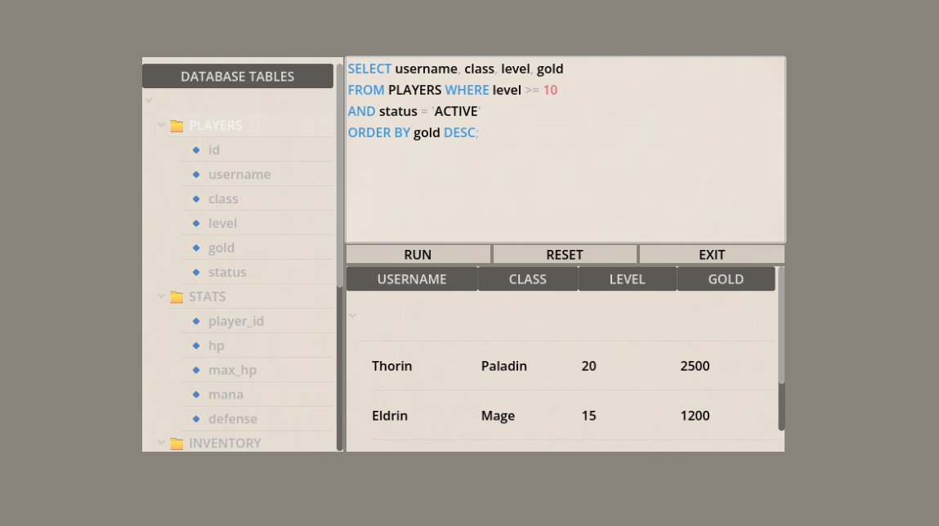This screenshot has height=526, width=939.
Task: Collapse the INVENTORY table tree node
Action: point(161,443)
